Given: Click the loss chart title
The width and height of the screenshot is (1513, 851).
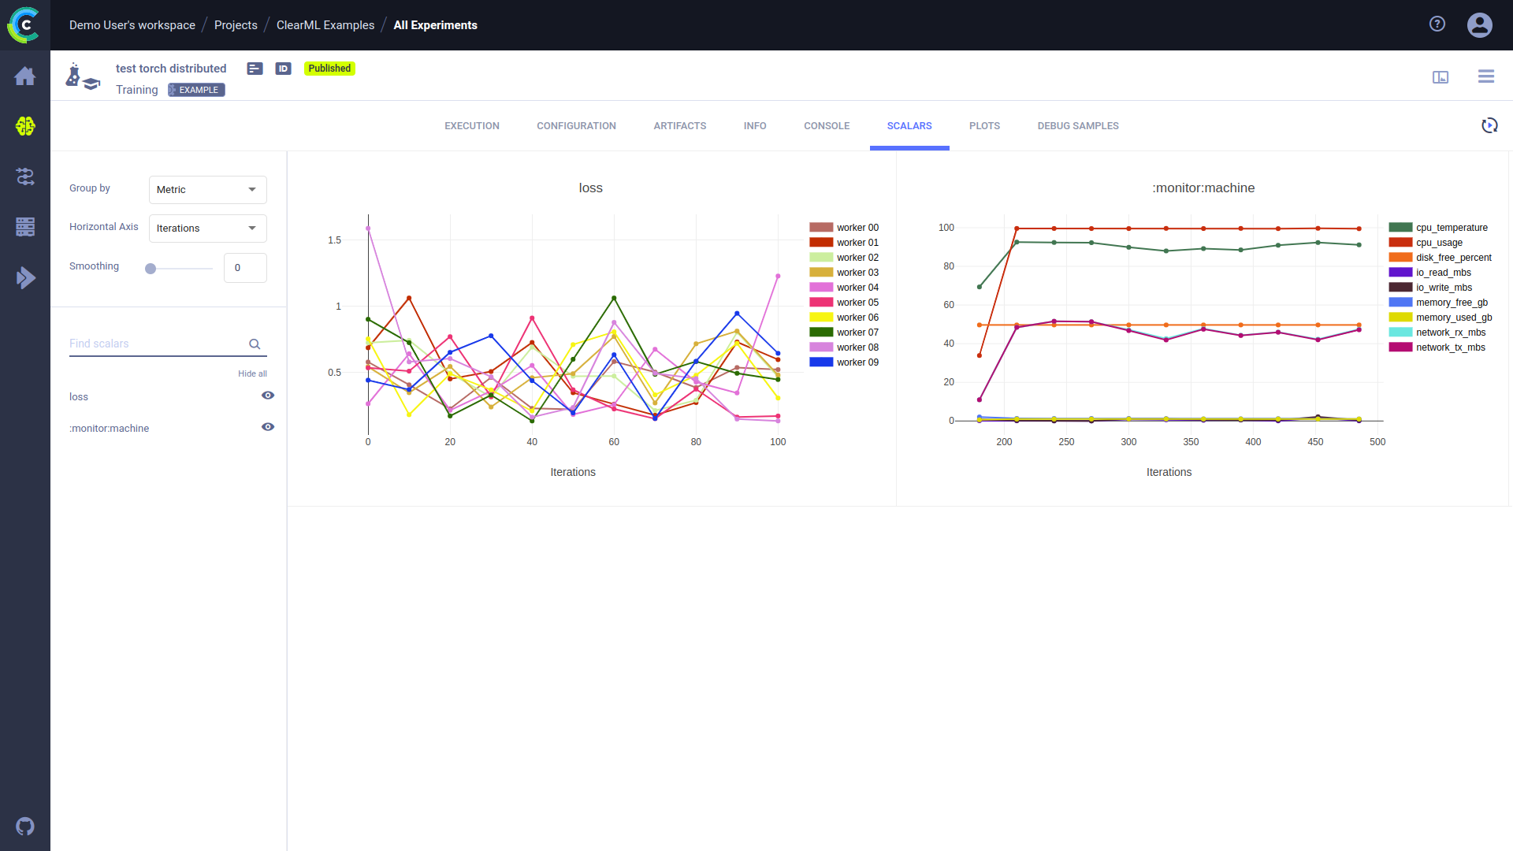Looking at the screenshot, I should pyautogui.click(x=590, y=188).
